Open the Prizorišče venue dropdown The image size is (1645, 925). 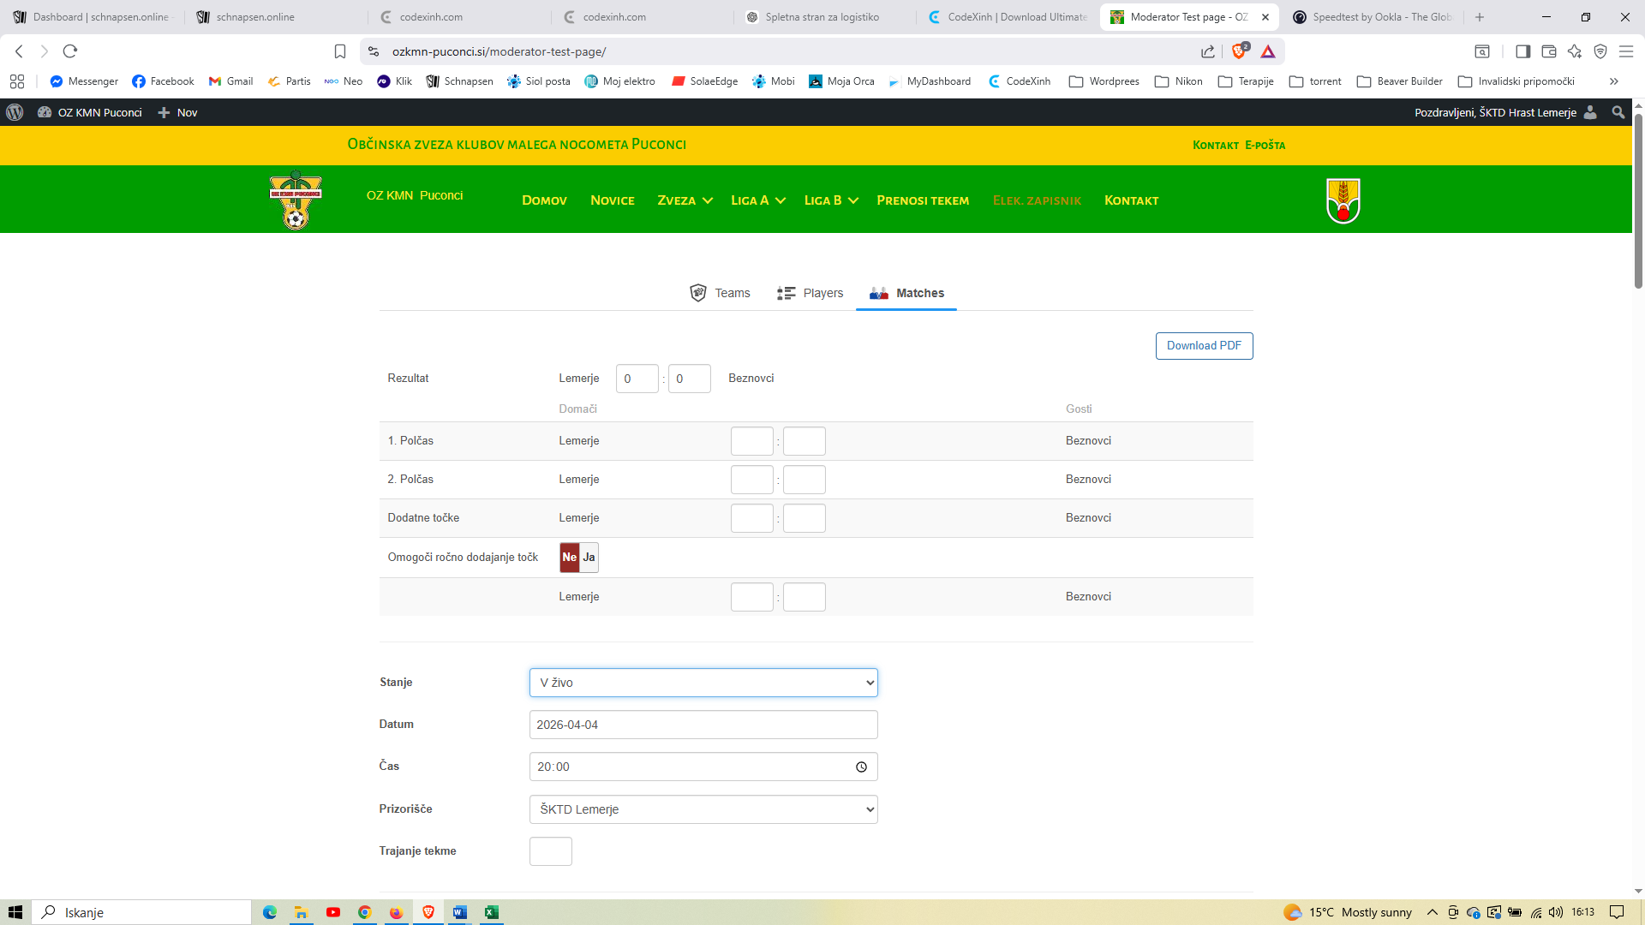[x=703, y=809]
